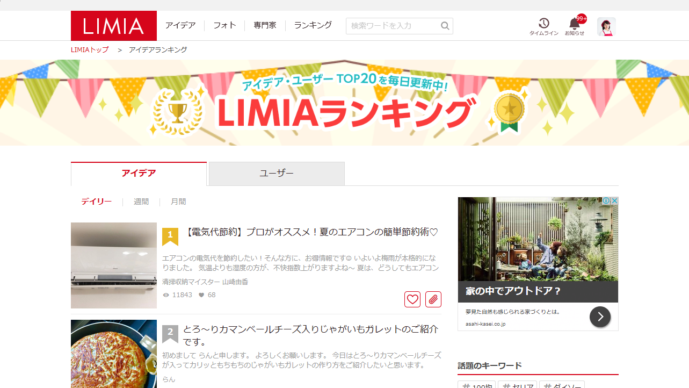Image resolution: width=689 pixels, height=388 pixels.
Task: Open the ランキング menu item
Action: point(313,25)
